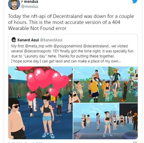Open the bottom-right crowd platform image
The height and width of the screenshot is (143, 144).
click(105, 121)
